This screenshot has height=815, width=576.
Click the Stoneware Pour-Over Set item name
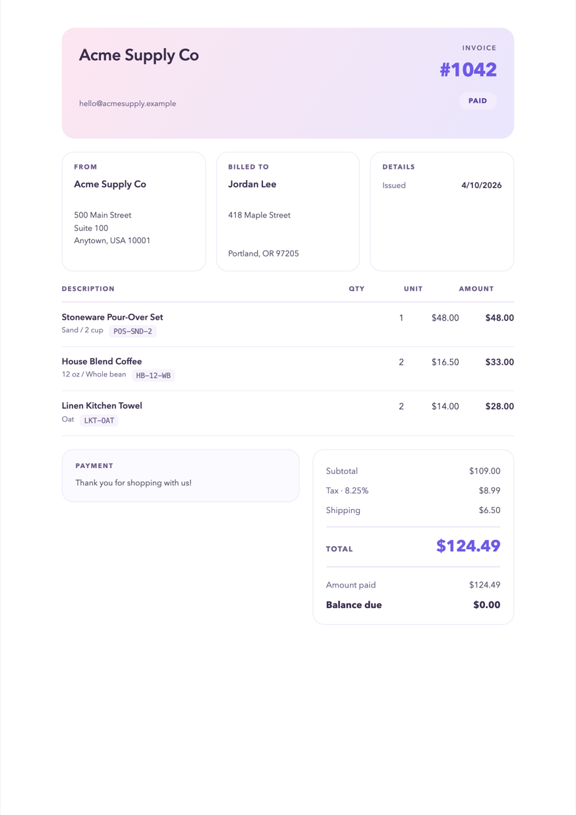click(x=112, y=317)
